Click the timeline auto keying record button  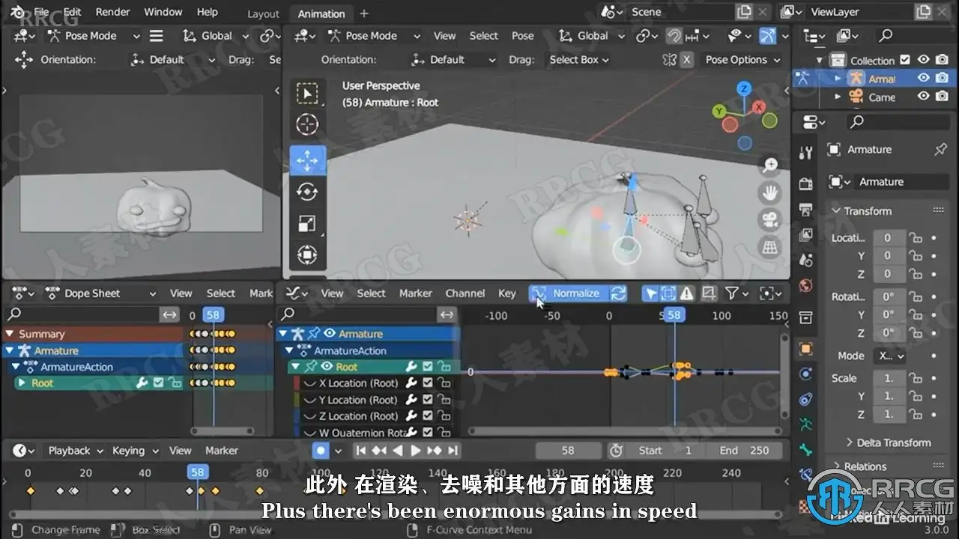click(x=321, y=451)
